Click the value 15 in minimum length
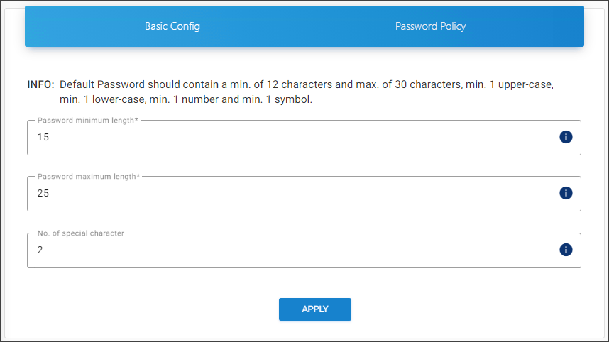 click(43, 138)
